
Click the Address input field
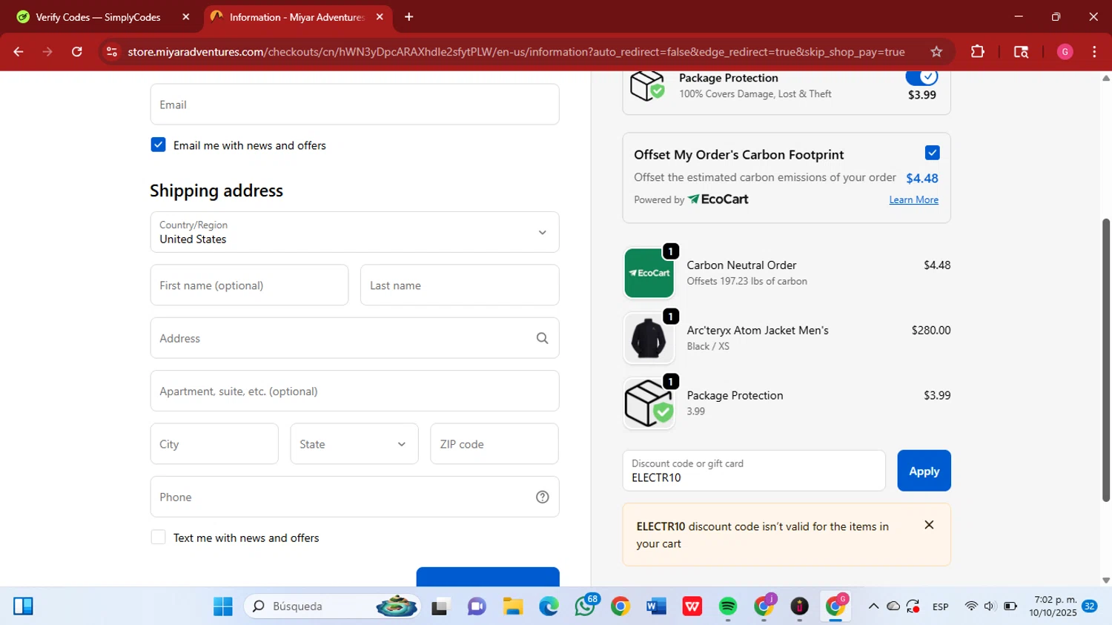[354, 338]
